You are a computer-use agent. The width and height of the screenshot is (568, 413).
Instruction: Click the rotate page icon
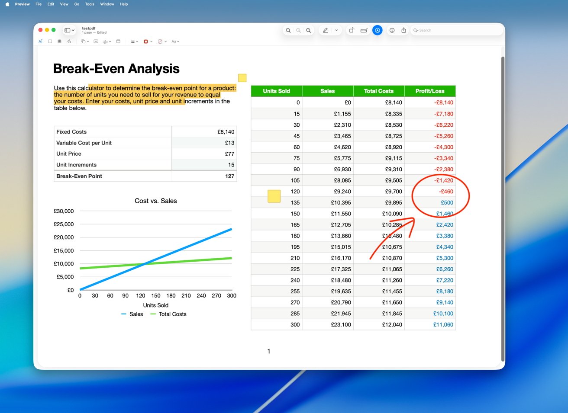pos(352,30)
